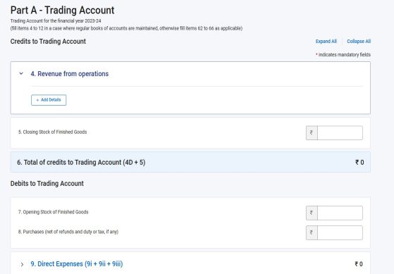Select the '7. Opening Stock of Finished Goods' label
The height and width of the screenshot is (274, 394).
point(54,212)
